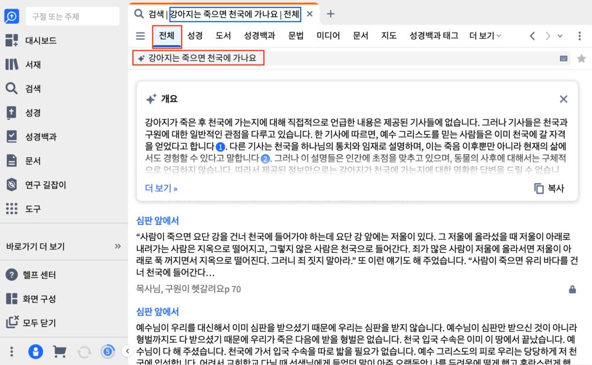The image size is (592, 365).
Task: Go back with the left chevron button
Action: click(x=532, y=36)
